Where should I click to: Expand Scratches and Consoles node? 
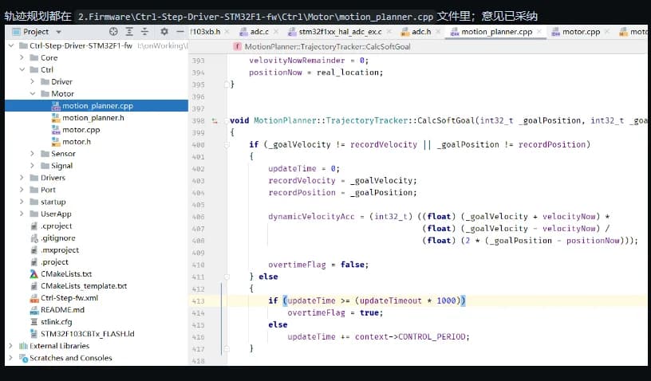(11, 357)
